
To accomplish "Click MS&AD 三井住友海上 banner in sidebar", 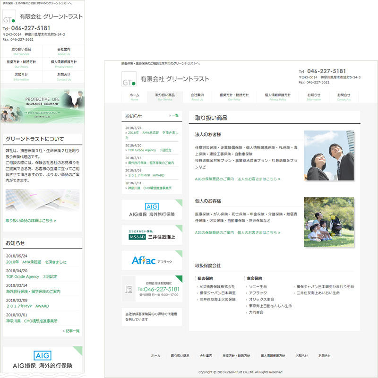I will click(152, 235).
